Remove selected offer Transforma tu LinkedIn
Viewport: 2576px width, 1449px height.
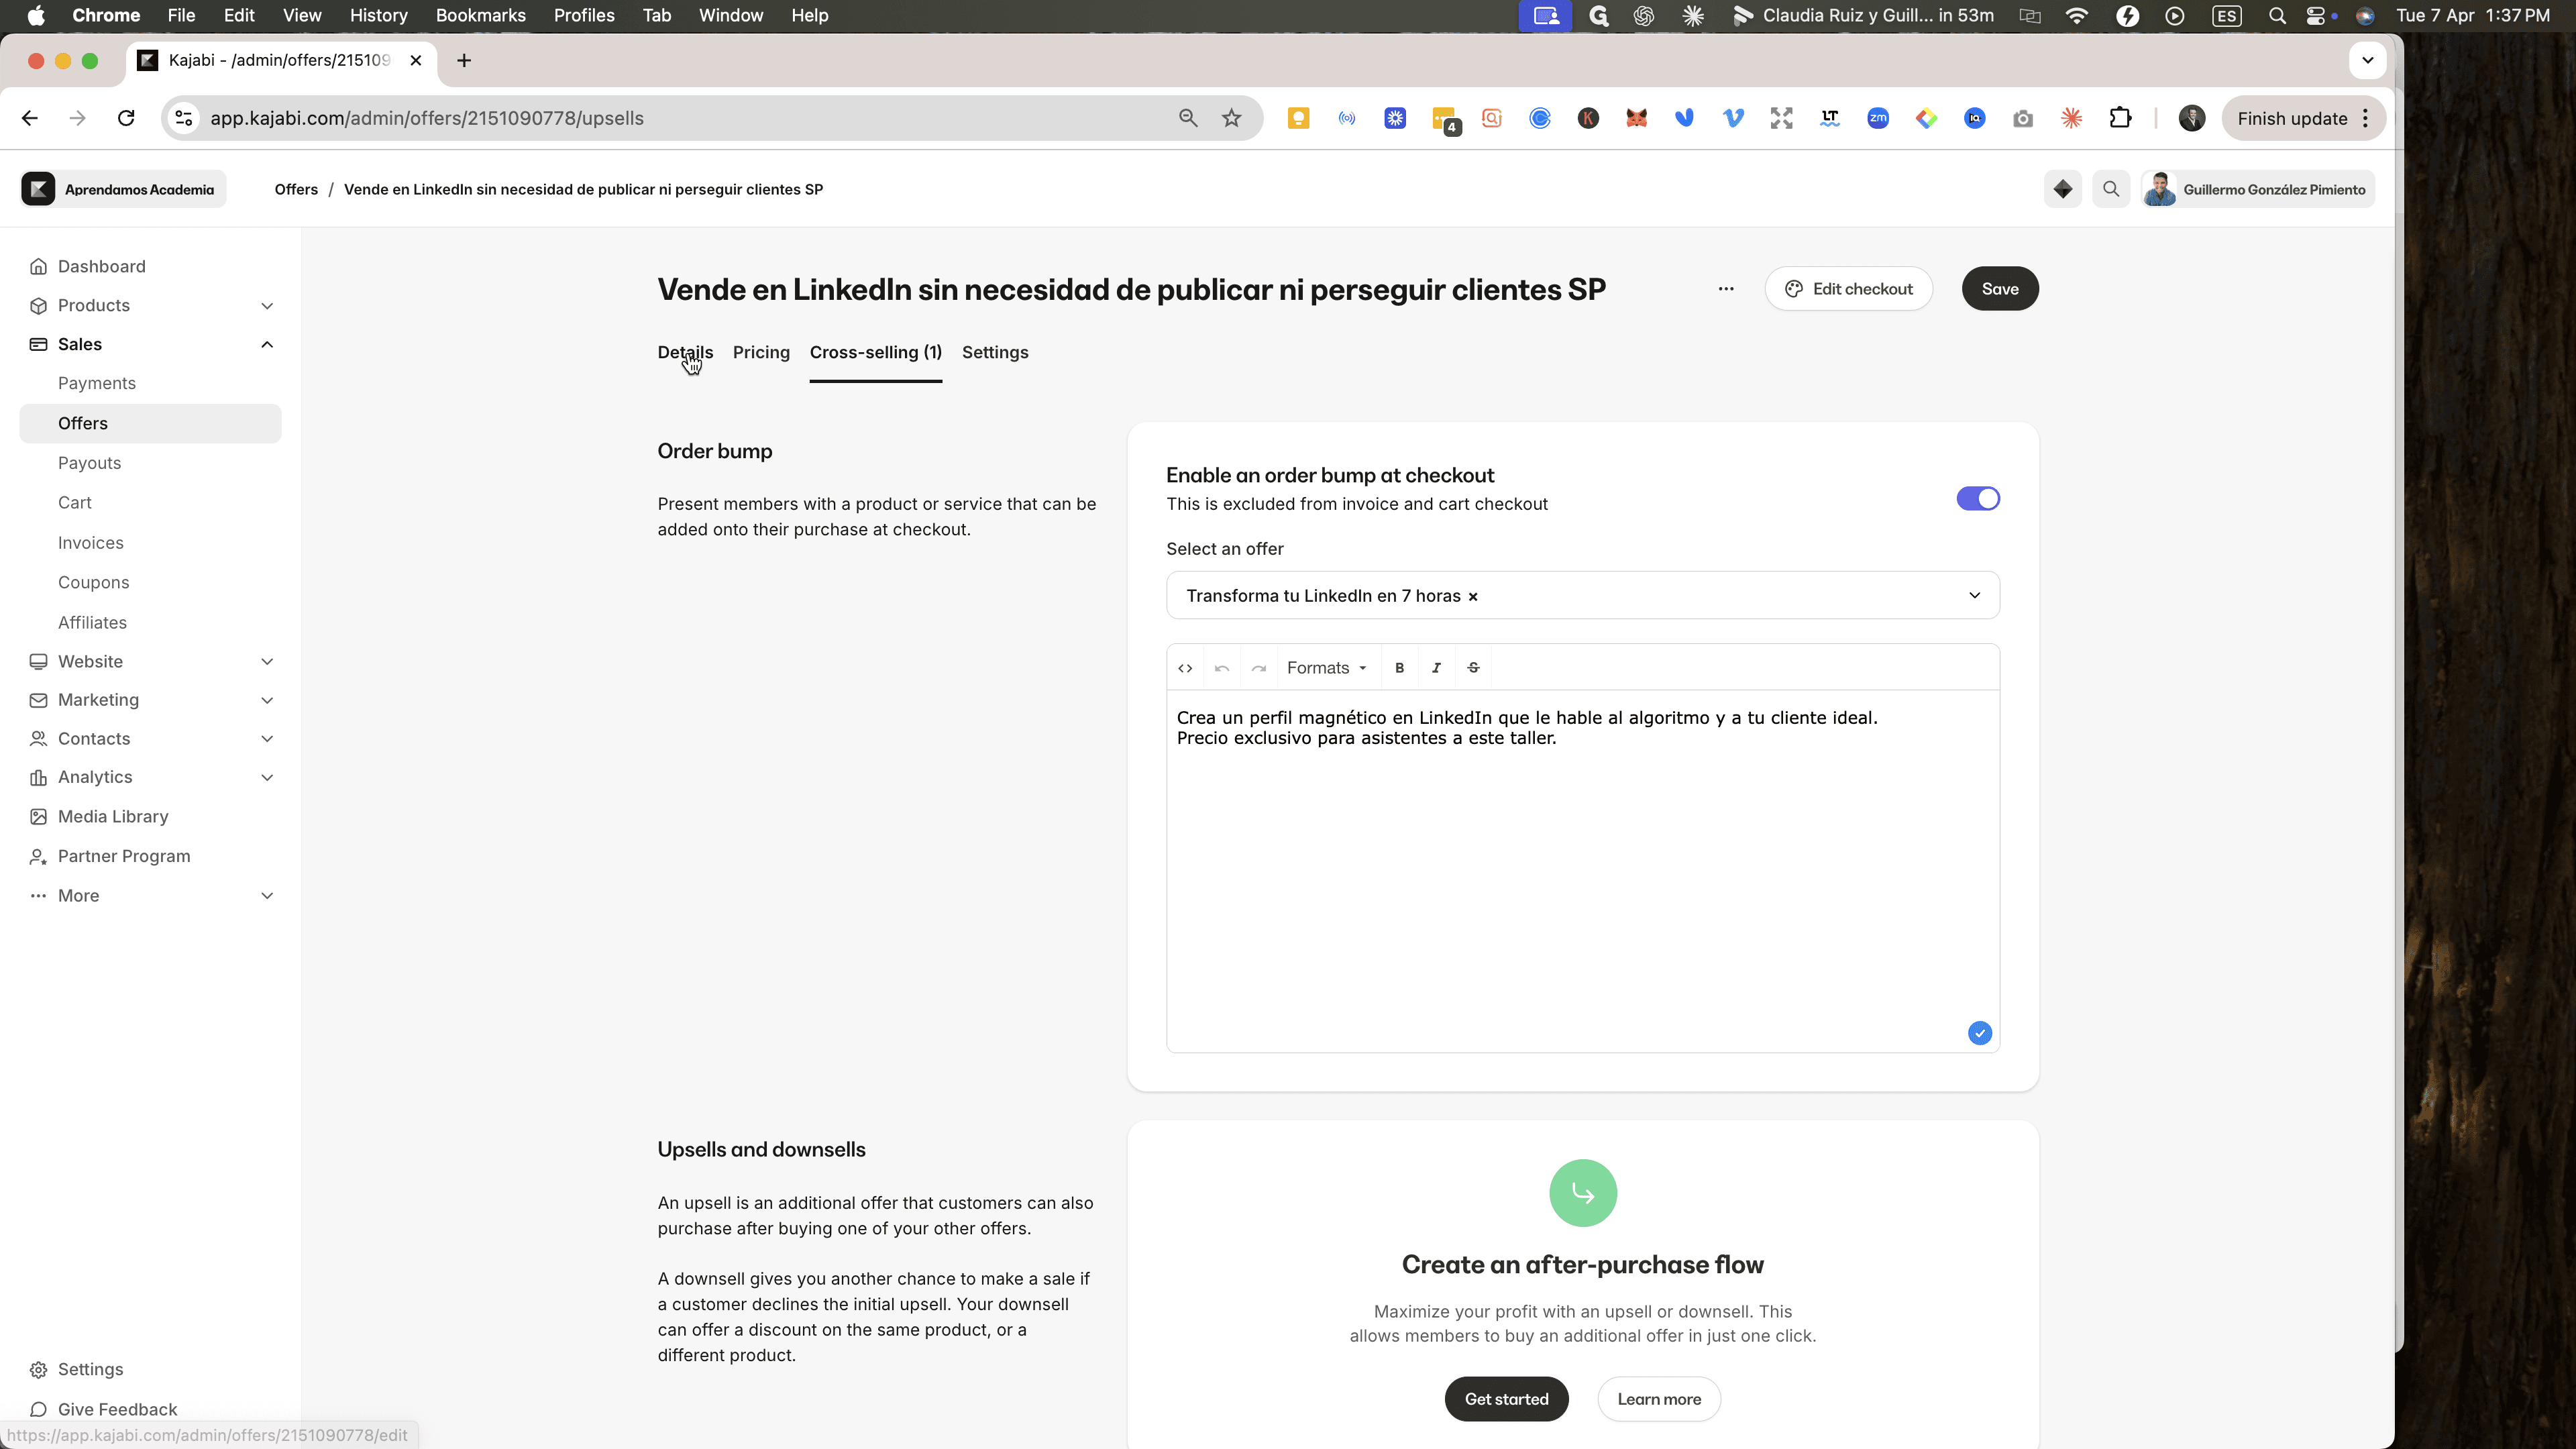click(1473, 597)
